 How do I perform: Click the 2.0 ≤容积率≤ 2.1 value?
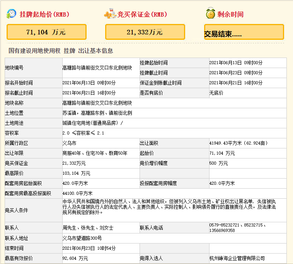click(83, 133)
